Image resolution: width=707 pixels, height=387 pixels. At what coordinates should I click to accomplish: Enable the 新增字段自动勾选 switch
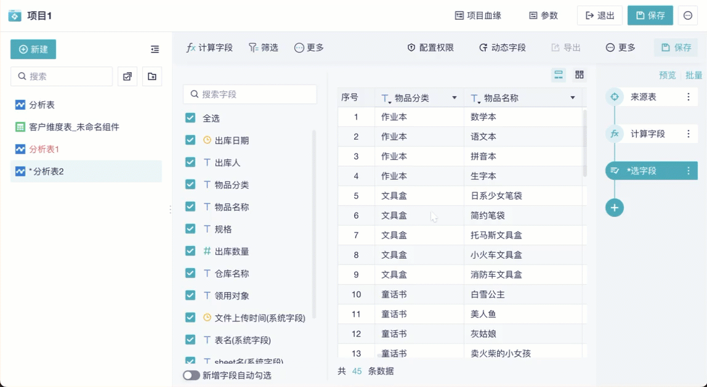192,375
